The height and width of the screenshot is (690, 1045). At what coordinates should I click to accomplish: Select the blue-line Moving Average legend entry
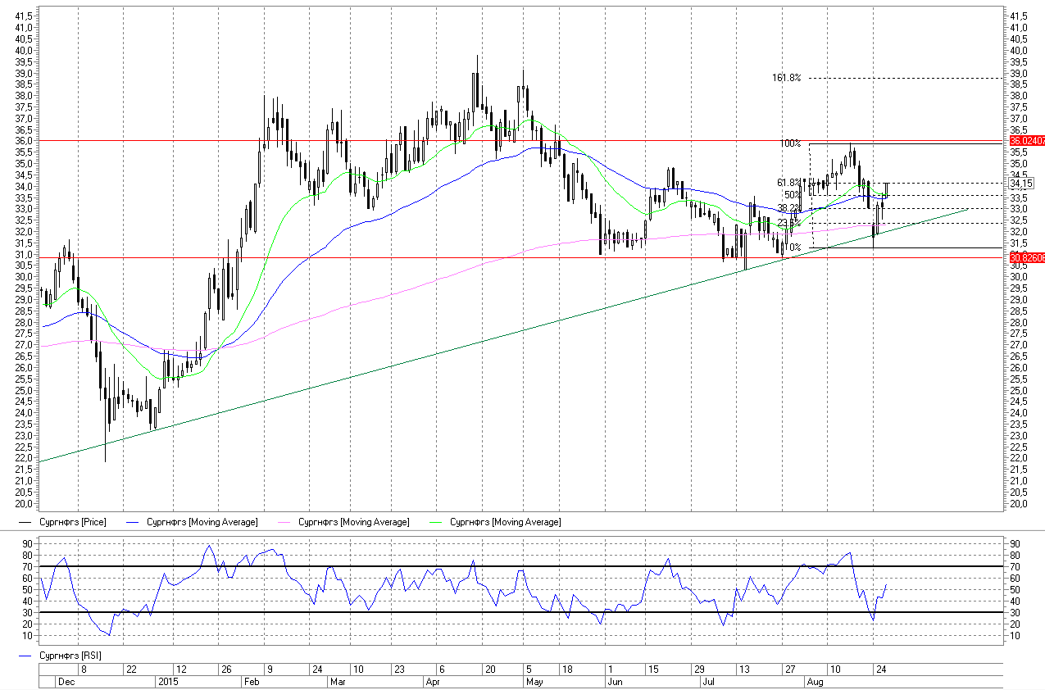pyautogui.click(x=202, y=522)
